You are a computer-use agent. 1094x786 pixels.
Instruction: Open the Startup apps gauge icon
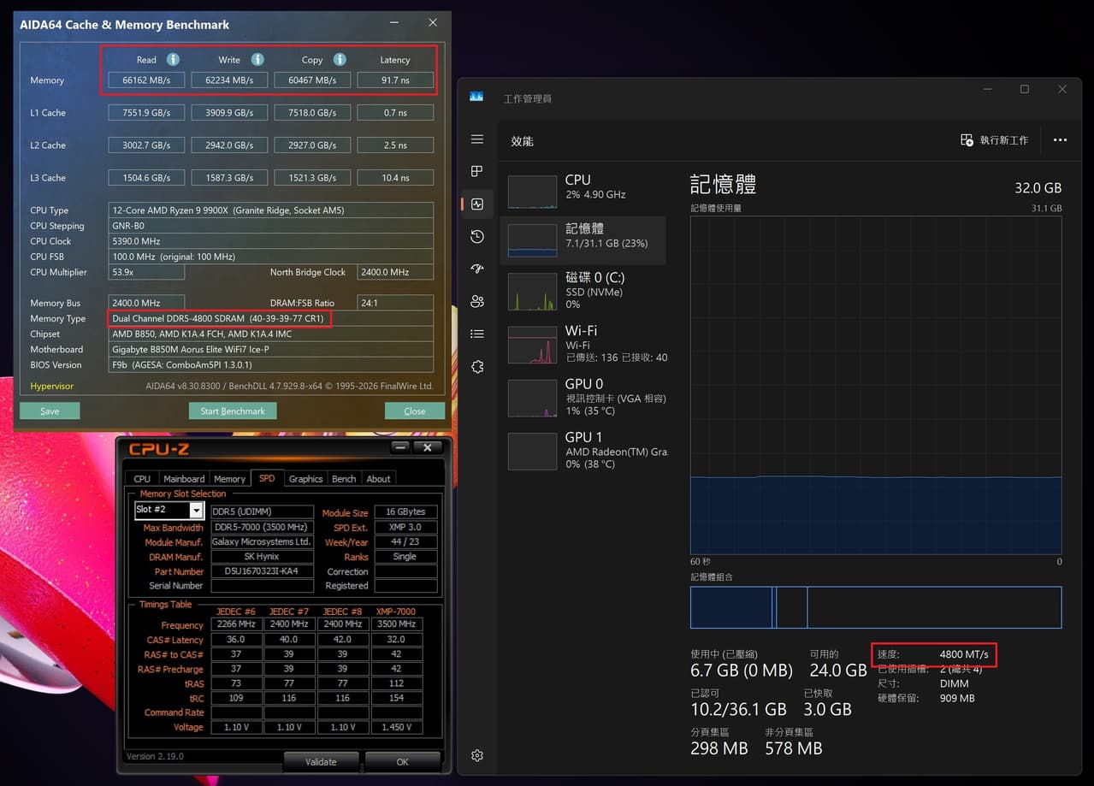pyautogui.click(x=477, y=269)
